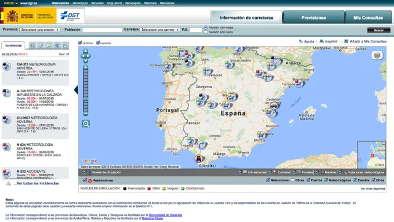Click the www.dgt.es link

coord(29,3)
